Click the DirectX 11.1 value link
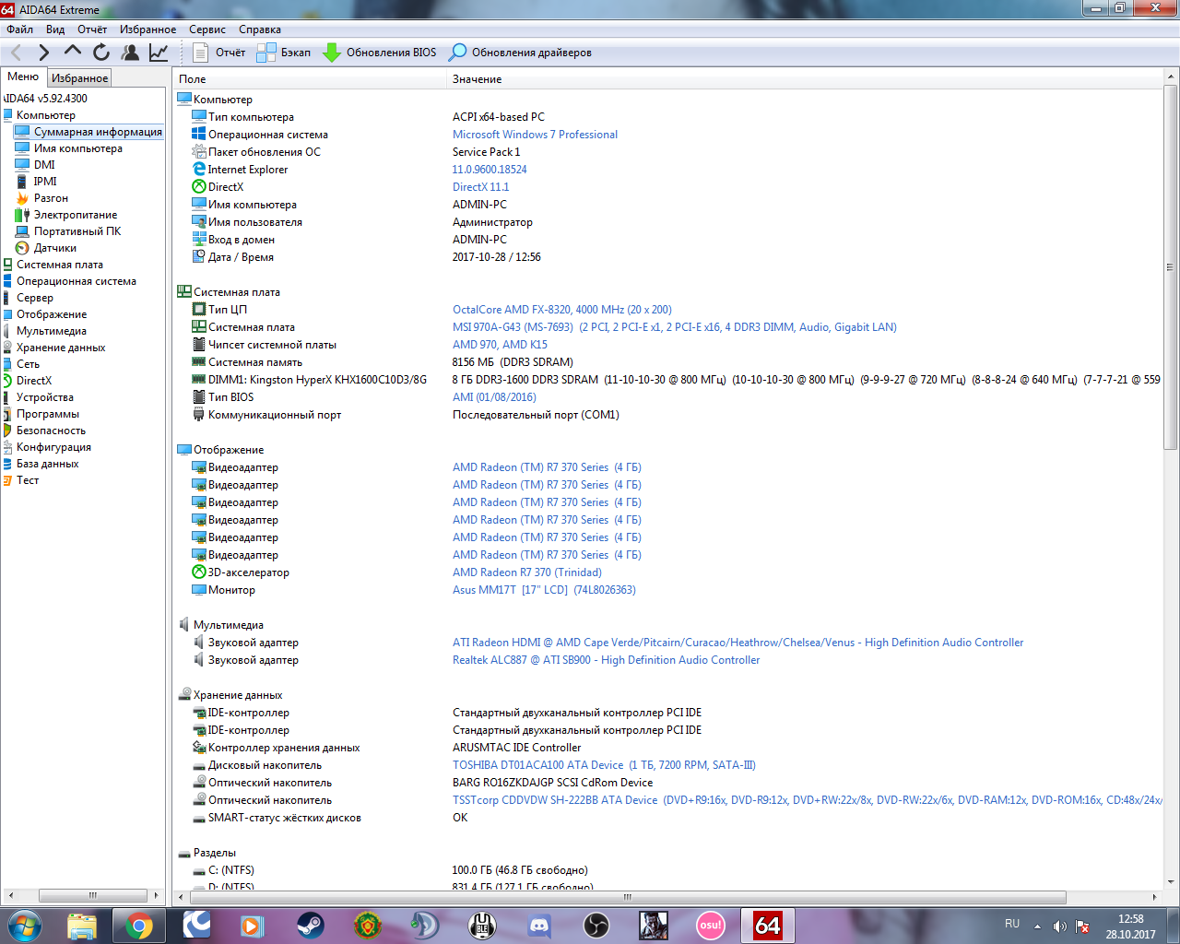This screenshot has height=944, width=1180. click(480, 187)
